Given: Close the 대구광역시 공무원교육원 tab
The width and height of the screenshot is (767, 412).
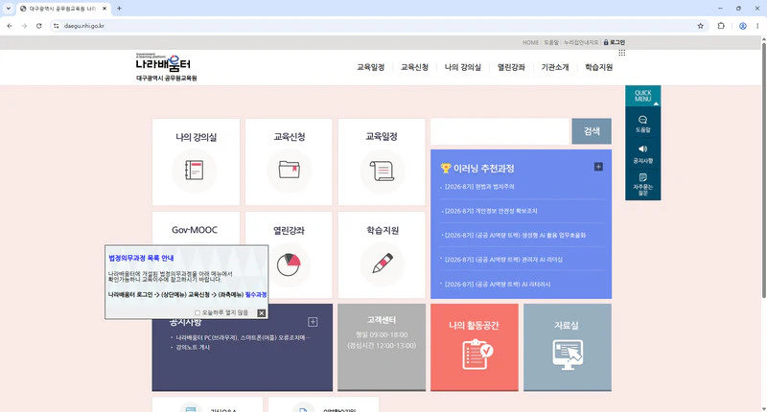Looking at the screenshot, I should (x=105, y=9).
